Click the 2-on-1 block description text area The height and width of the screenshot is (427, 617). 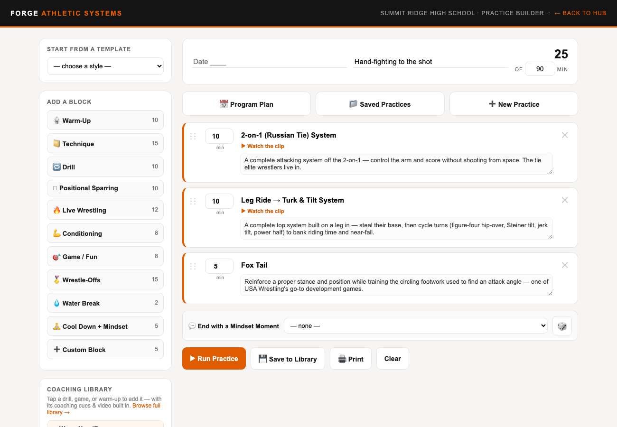pos(396,164)
